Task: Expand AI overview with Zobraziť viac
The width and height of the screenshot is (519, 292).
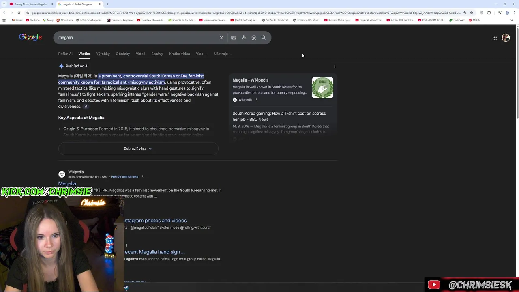Action: click(x=138, y=149)
